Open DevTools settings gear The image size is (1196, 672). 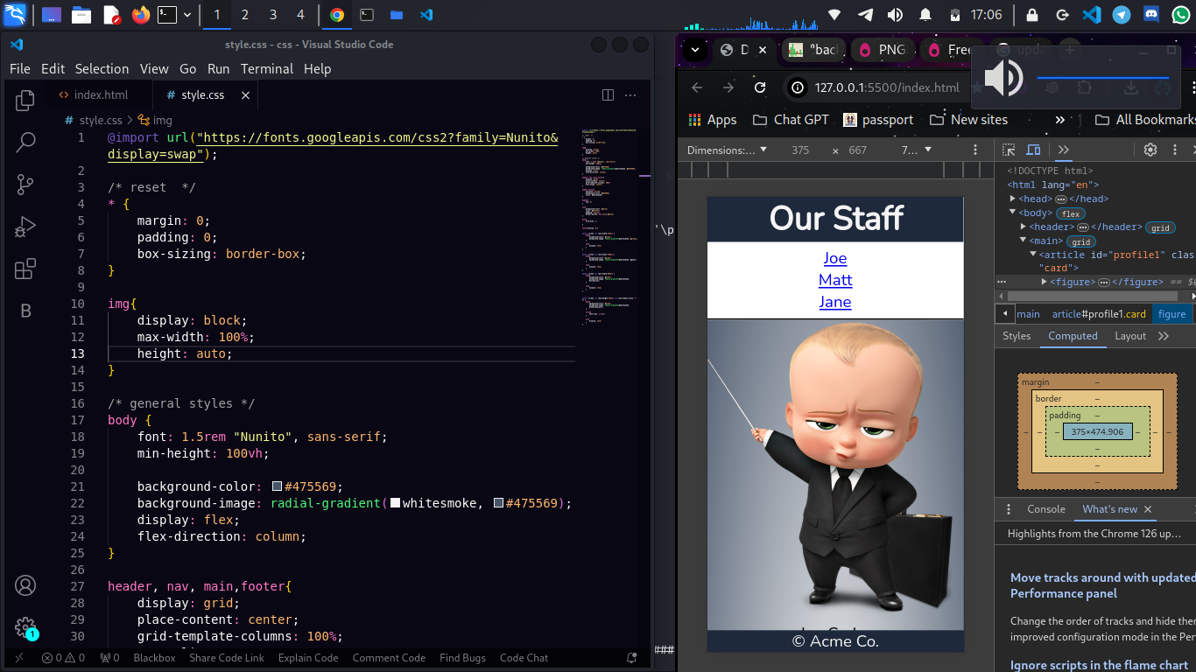coord(1150,150)
